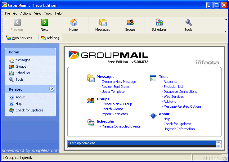229x162 pixels.
Task: Click Check for Updates link under About
Action: [177, 124]
